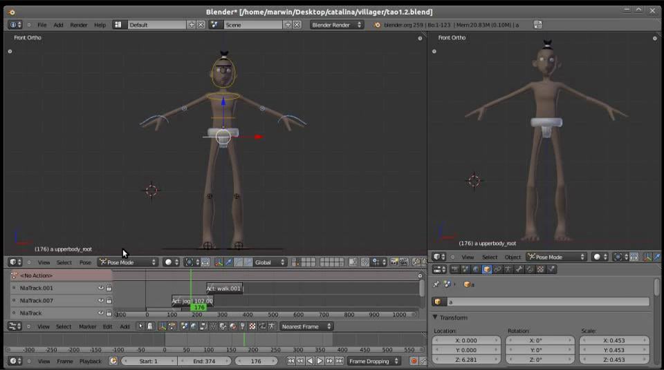Click the object name field 'a'
This screenshot has height=370, width=664.
[548, 302]
